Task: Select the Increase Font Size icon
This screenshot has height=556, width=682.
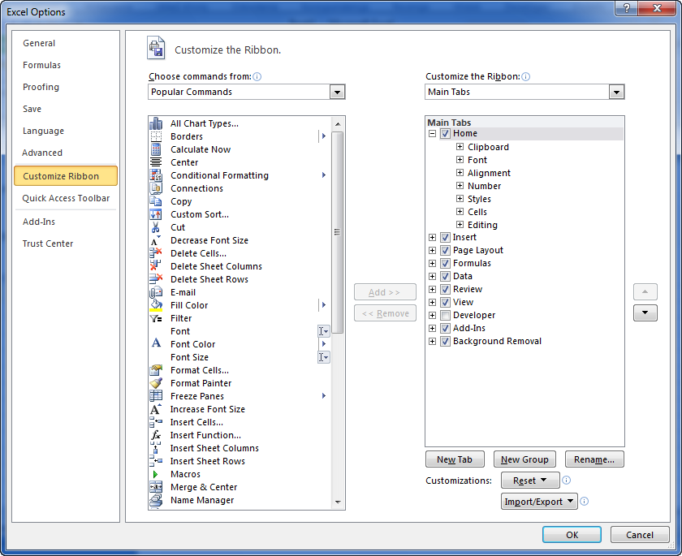Action: pos(156,409)
